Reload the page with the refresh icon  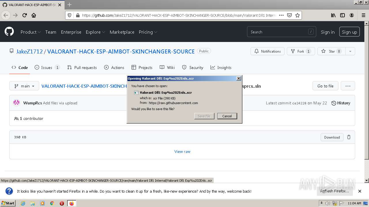click(x=25, y=15)
